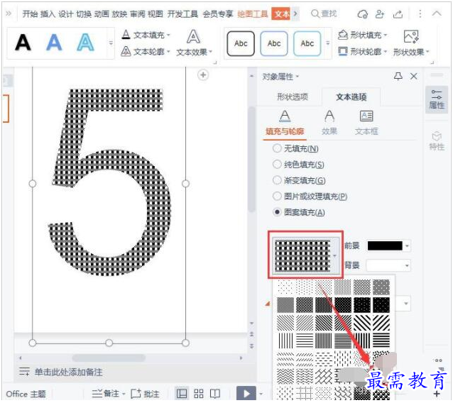Switch to reading view book icon
Image resolution: width=453 pixels, height=403 pixels.
[x=215, y=394]
